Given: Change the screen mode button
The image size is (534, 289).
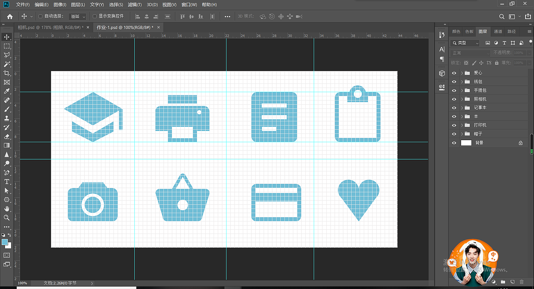Looking at the screenshot, I should 7,264.
